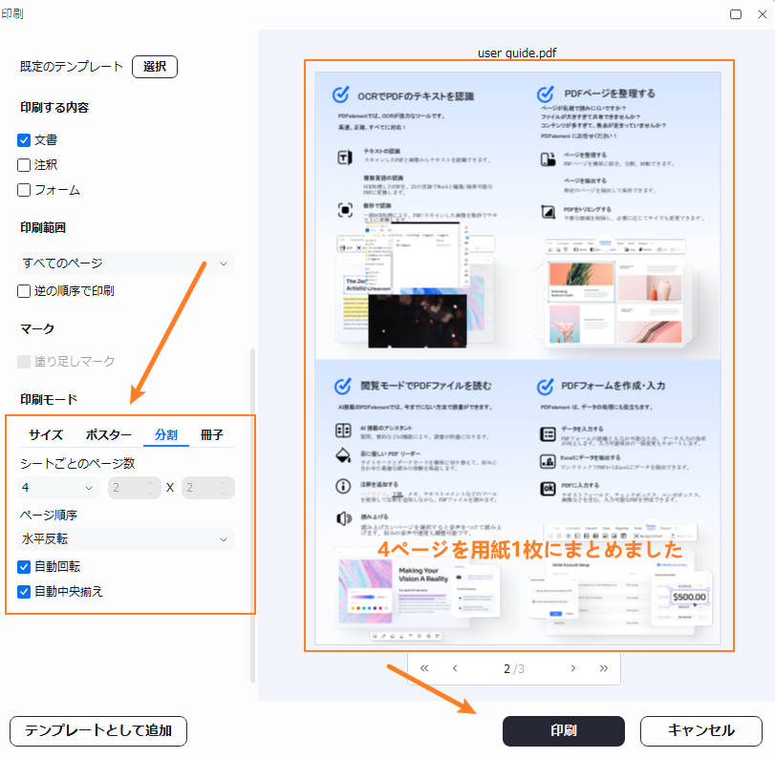Enable the フォーム content checkbox
The height and width of the screenshot is (758, 775).
(x=23, y=189)
